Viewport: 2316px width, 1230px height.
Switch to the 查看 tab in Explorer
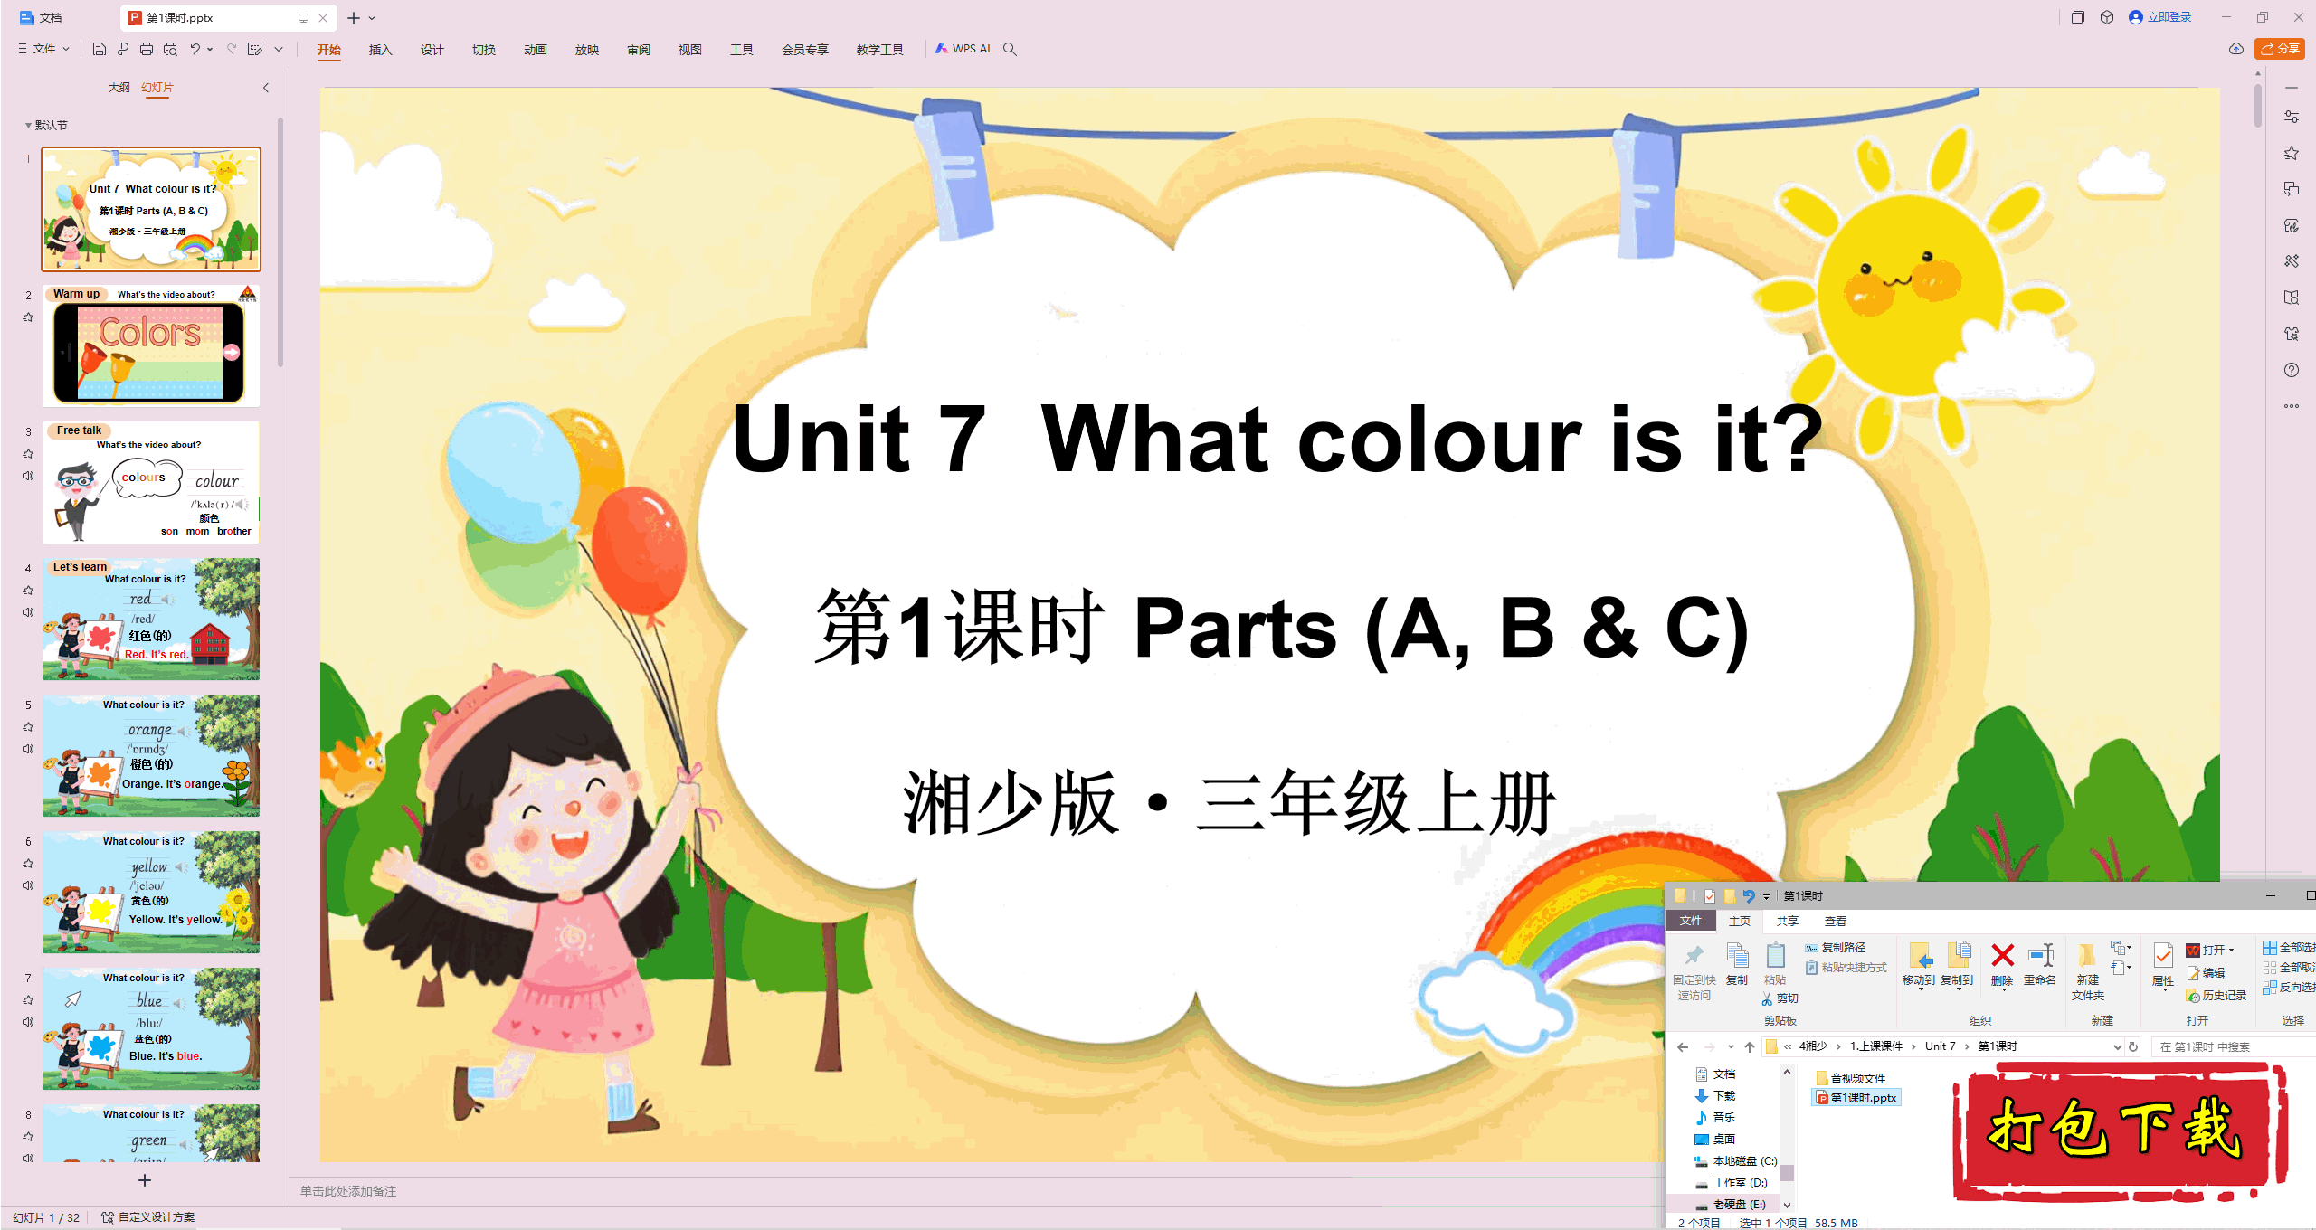pos(1836,921)
